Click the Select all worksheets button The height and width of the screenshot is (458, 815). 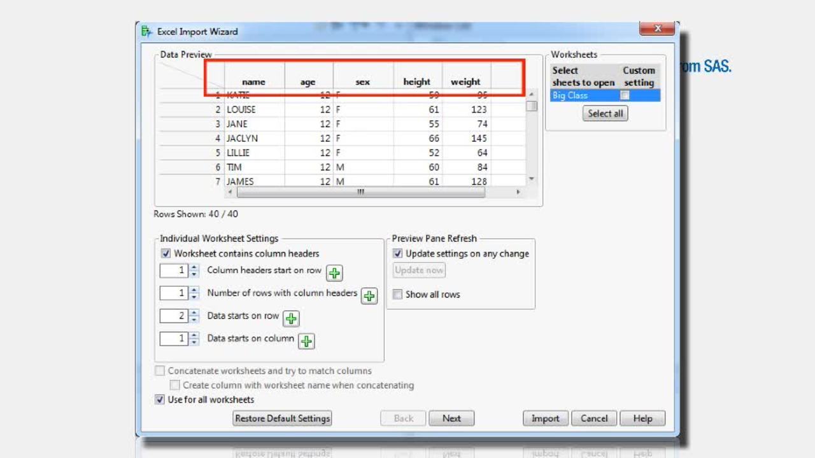(x=604, y=113)
